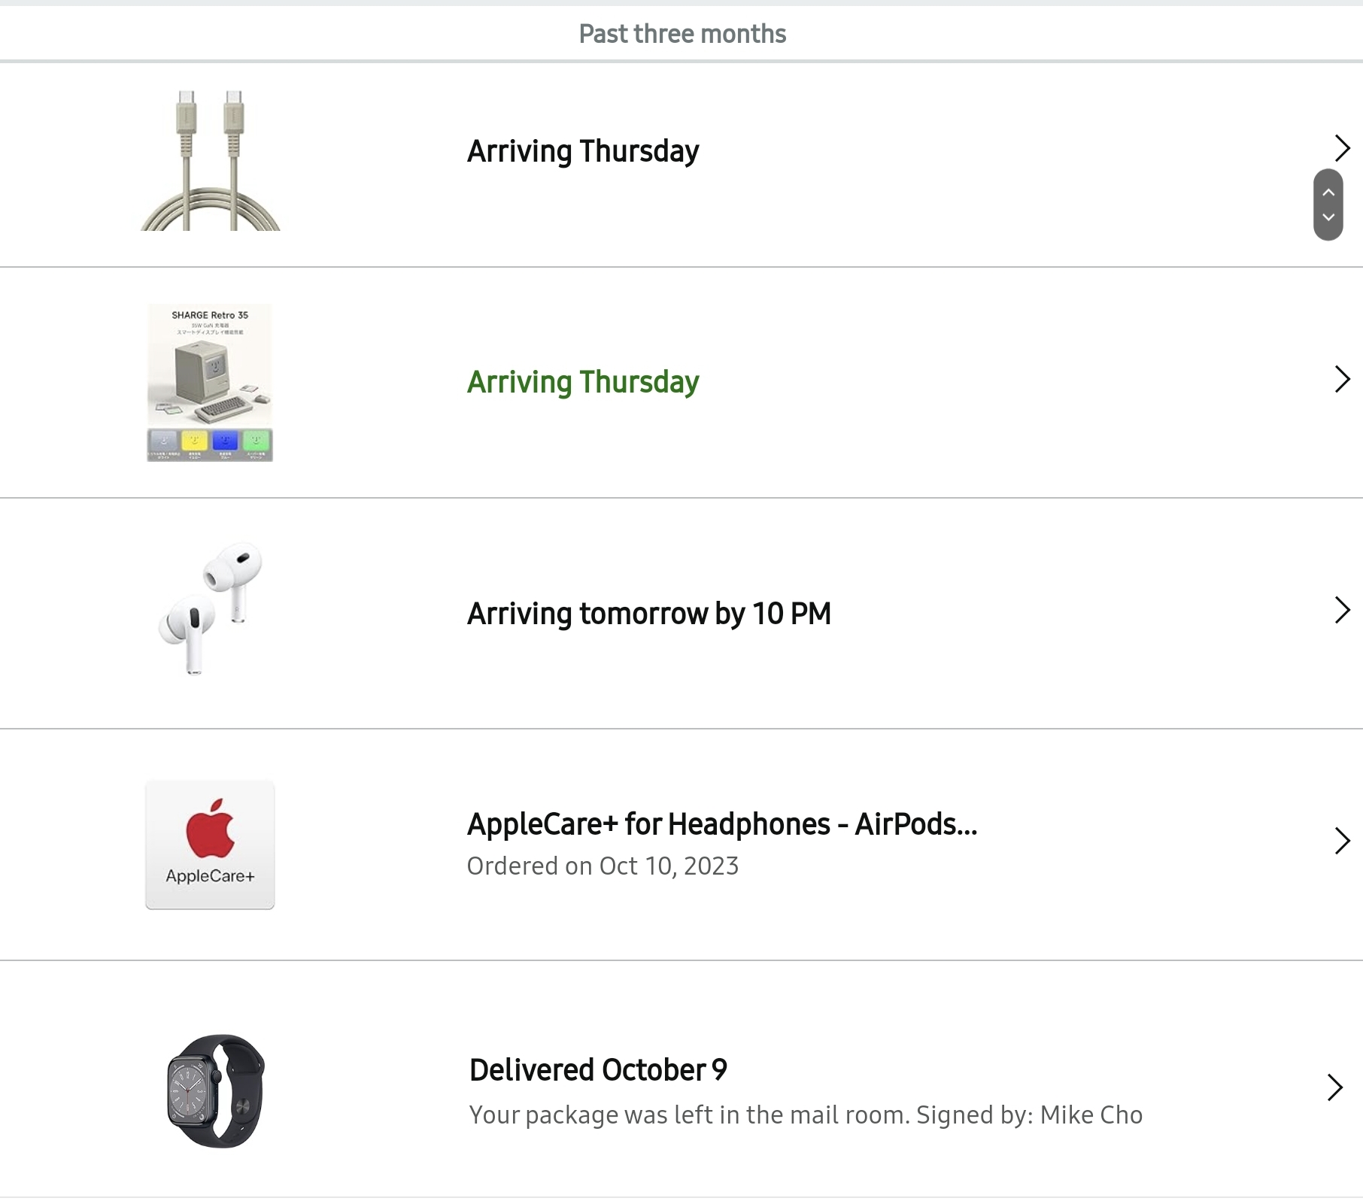
Task: Click the scroll up arrow icon
Action: click(1328, 193)
